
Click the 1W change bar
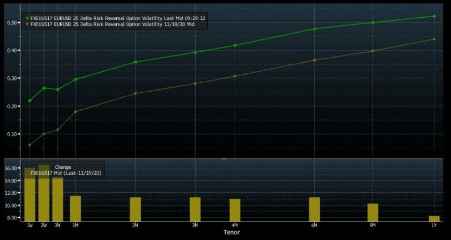coord(30,194)
